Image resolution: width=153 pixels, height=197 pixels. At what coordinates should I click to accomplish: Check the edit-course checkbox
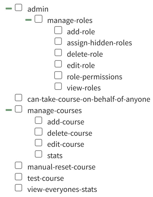(x=38, y=143)
